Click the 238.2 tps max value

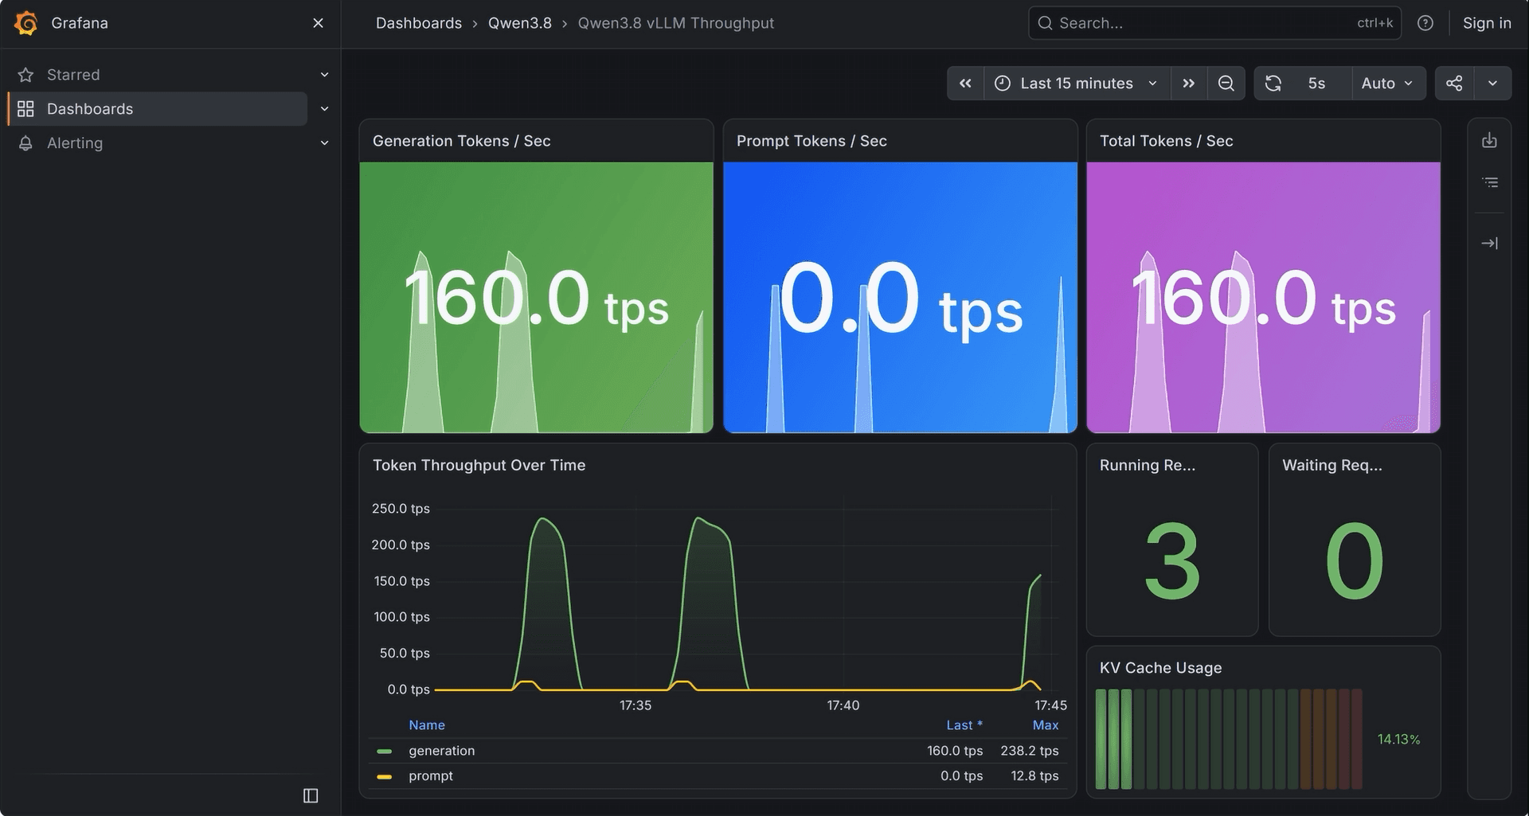pyautogui.click(x=1030, y=751)
